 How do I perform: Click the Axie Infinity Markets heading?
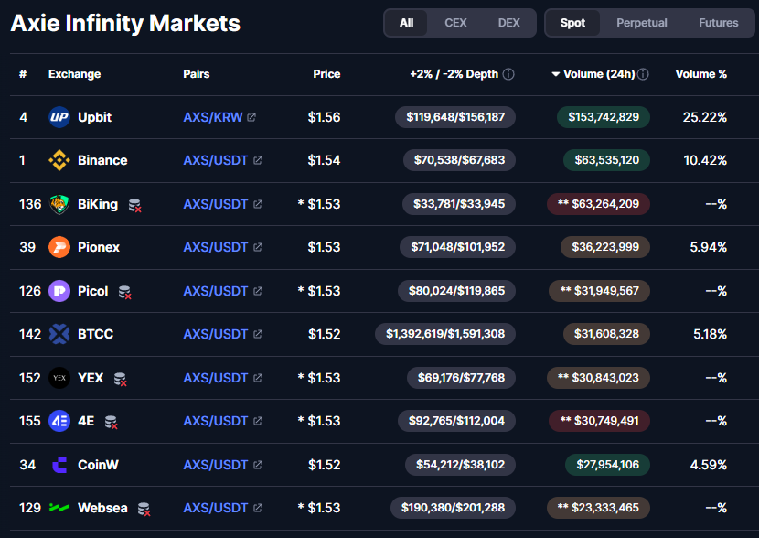click(x=125, y=23)
